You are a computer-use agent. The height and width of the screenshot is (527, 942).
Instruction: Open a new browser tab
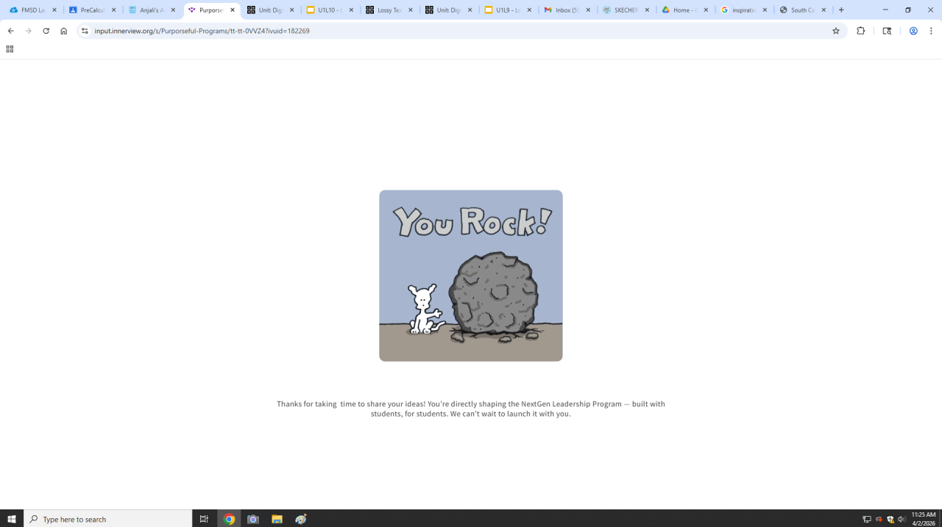pos(841,10)
